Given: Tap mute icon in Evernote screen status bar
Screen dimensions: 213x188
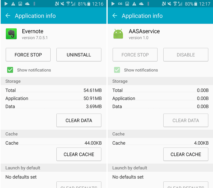Looking at the screenshot, I should click(x=62, y=4).
